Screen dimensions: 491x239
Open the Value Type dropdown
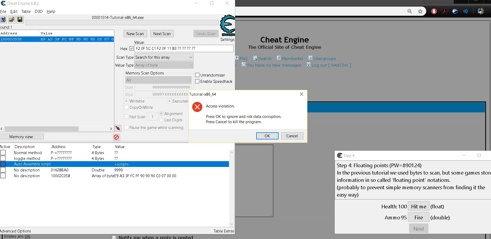pyautogui.click(x=164, y=65)
